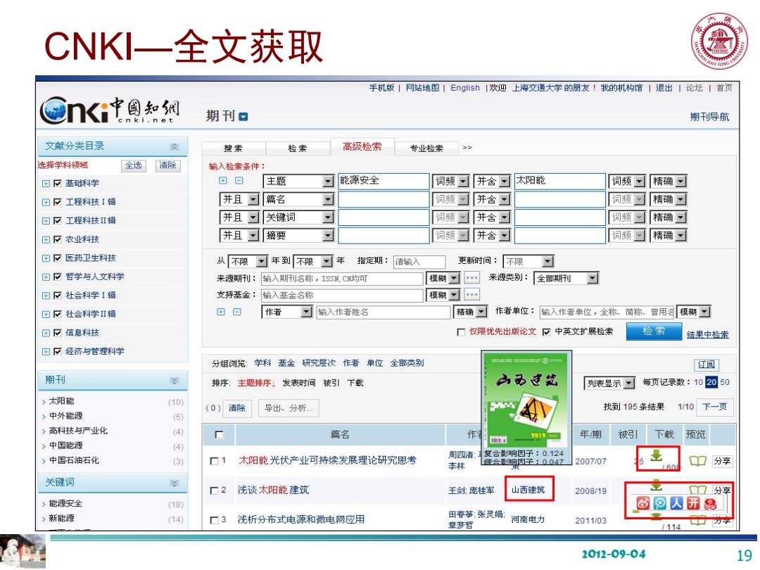The image size is (760, 570).
Task: Collapse the 期刊 sidebar group chevron
Action: (x=175, y=381)
